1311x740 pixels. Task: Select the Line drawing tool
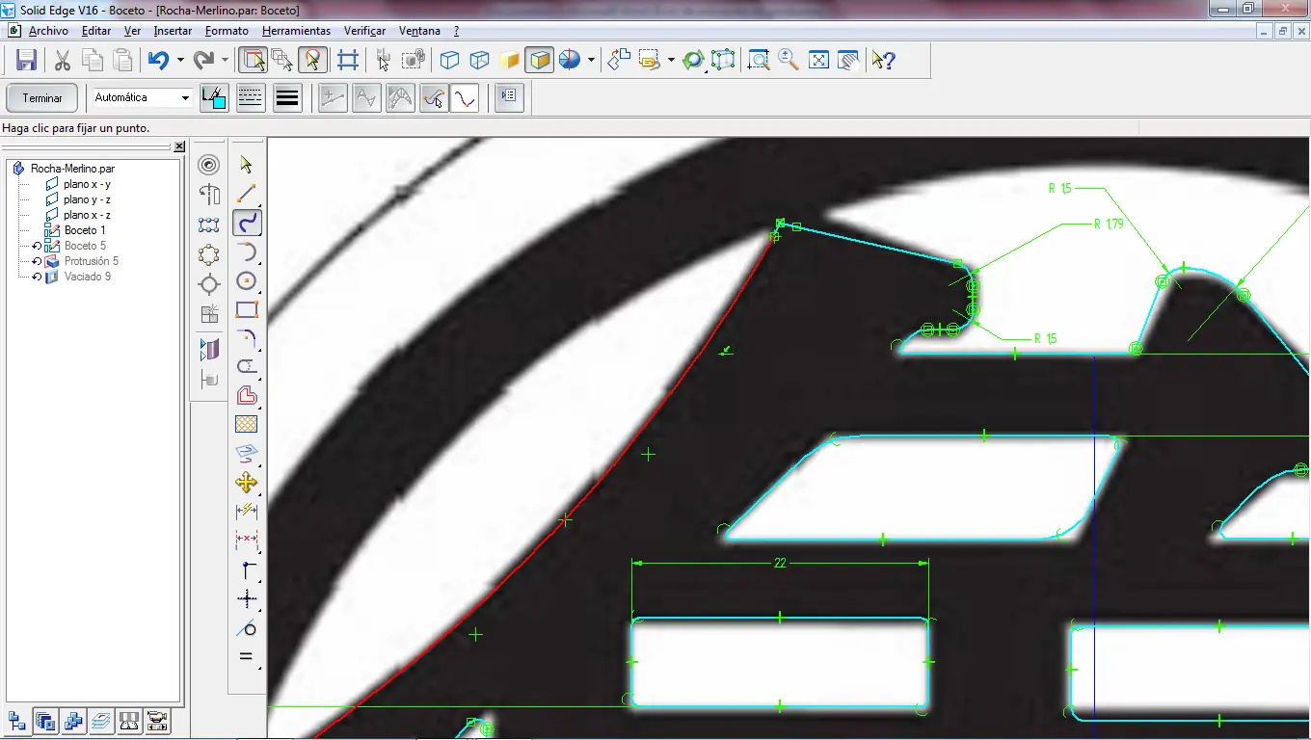click(247, 194)
